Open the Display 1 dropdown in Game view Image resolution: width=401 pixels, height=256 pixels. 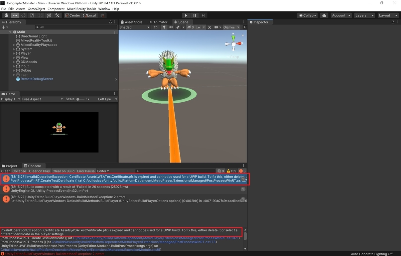click(x=10, y=99)
